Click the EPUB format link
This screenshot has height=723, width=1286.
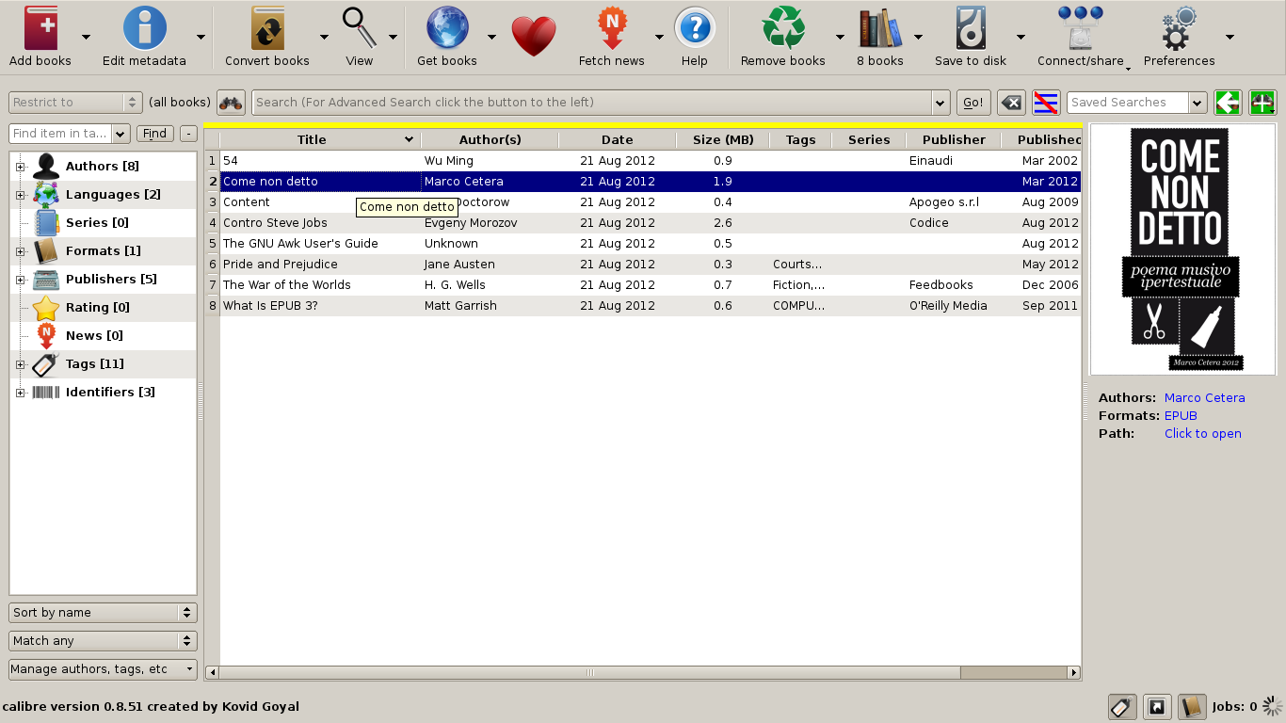(x=1181, y=416)
